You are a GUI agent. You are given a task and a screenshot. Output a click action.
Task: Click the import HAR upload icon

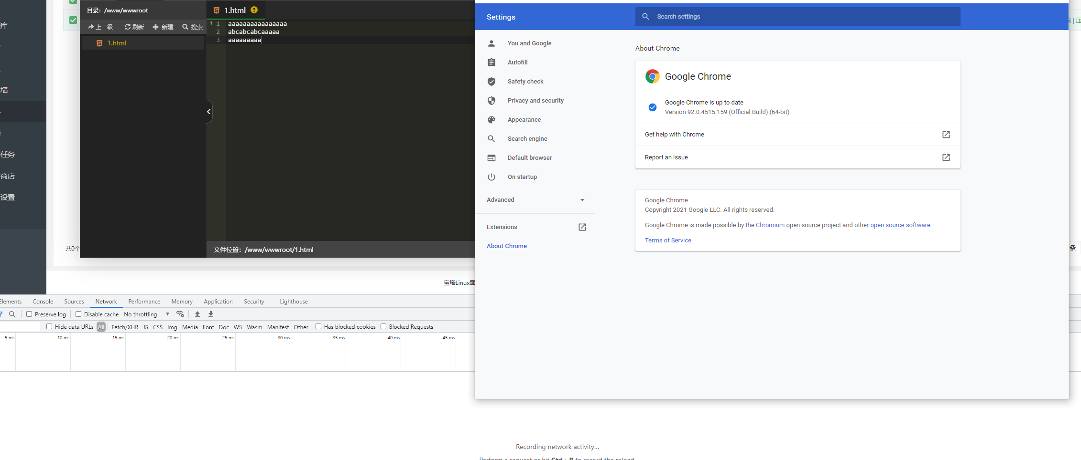point(197,314)
